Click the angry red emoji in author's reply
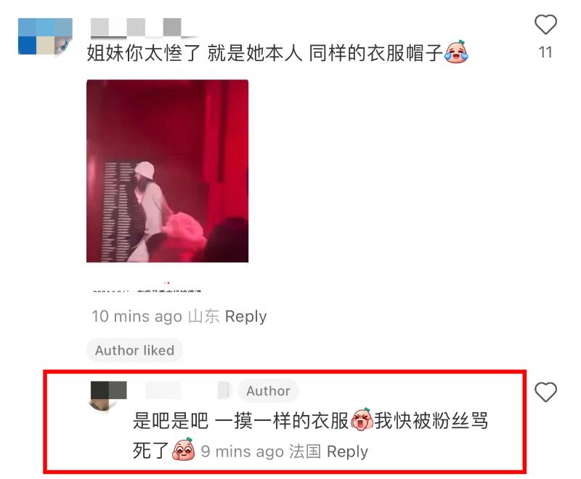This screenshot has height=479, width=581. pos(361,419)
